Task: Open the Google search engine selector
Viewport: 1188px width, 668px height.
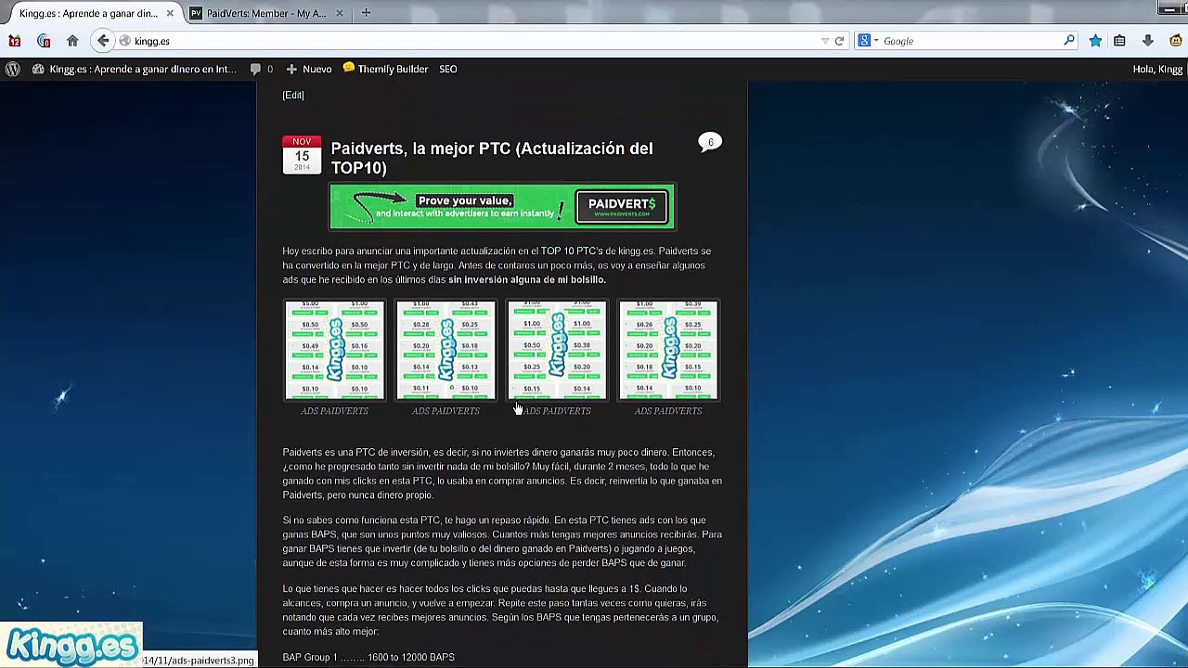Action: click(868, 41)
